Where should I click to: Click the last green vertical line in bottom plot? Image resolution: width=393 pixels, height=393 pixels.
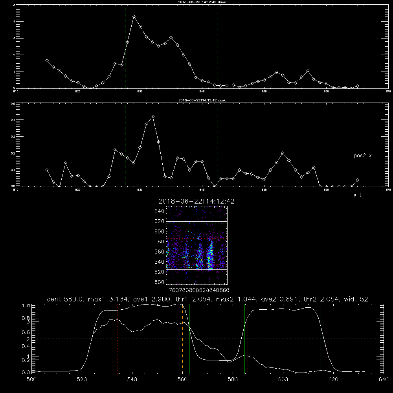coord(321,339)
